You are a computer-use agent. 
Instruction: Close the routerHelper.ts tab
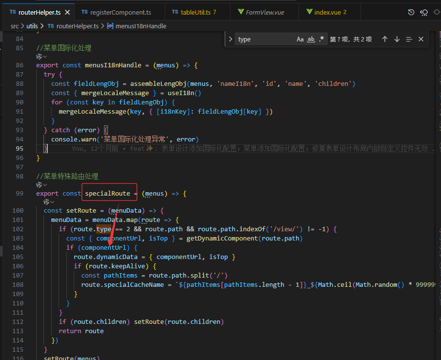[67, 12]
